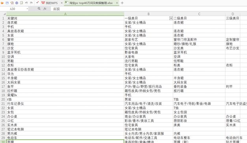The image size is (247, 143).
Task: Click the zoom magnifier icon in the formula bar
Action: [x=39, y=9]
